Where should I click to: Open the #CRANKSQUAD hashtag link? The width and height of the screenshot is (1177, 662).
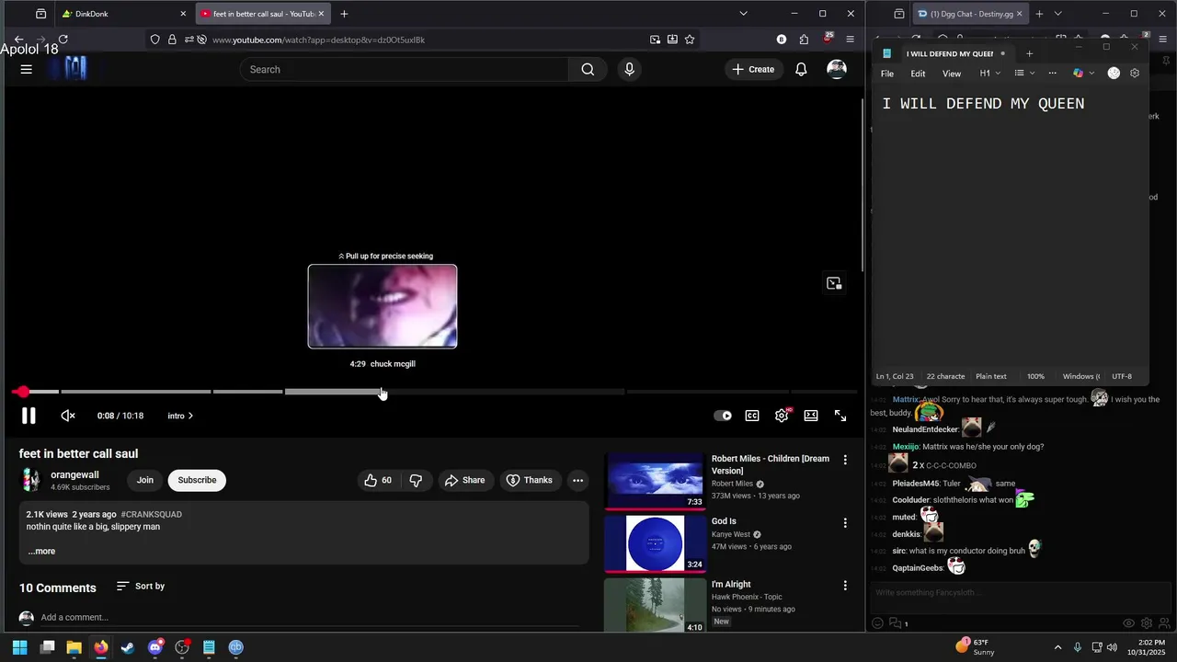(151, 514)
